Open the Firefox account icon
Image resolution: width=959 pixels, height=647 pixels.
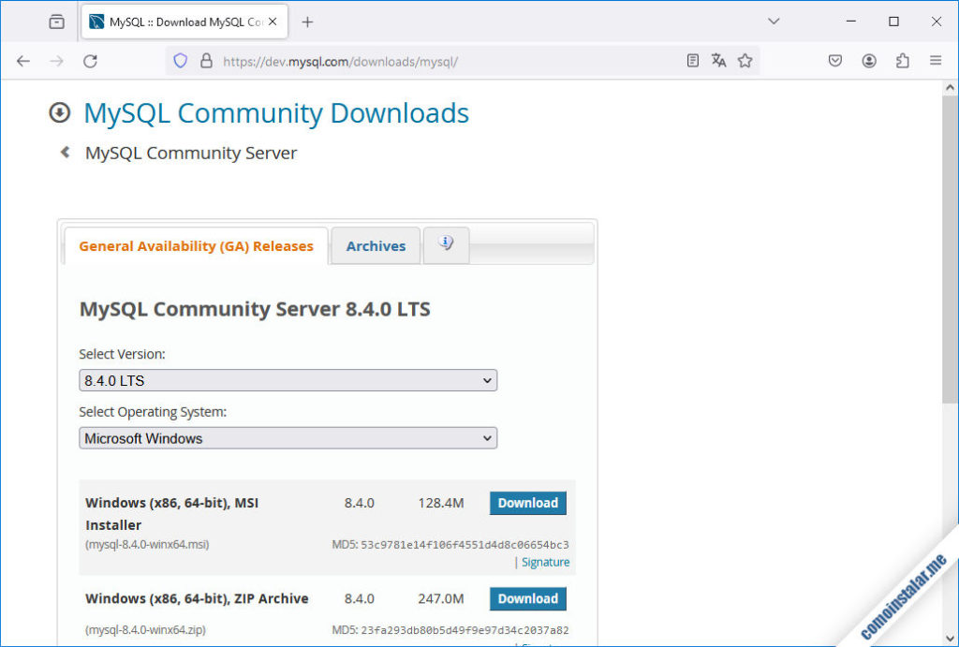(868, 60)
